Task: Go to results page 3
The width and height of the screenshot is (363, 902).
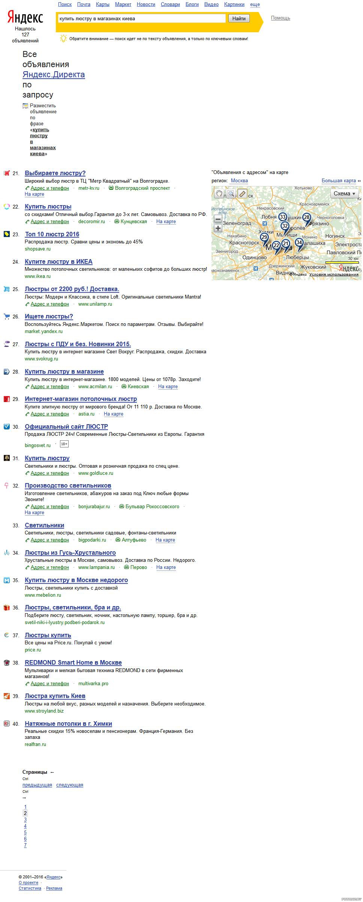Action: (x=25, y=820)
